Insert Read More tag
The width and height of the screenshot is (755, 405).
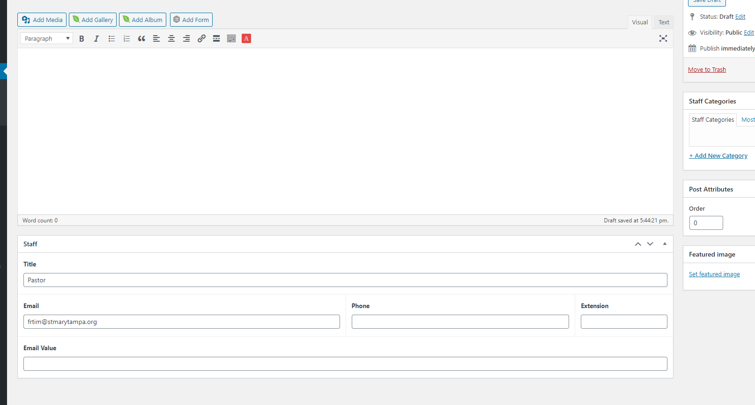216,39
